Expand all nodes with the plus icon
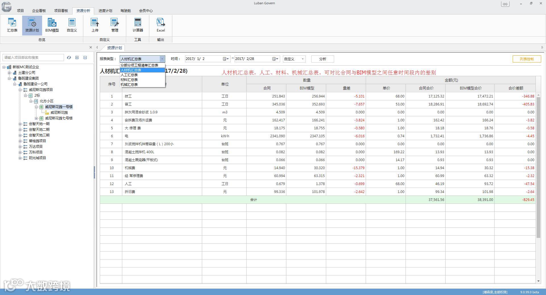This screenshot has width=546, height=295. point(77,57)
